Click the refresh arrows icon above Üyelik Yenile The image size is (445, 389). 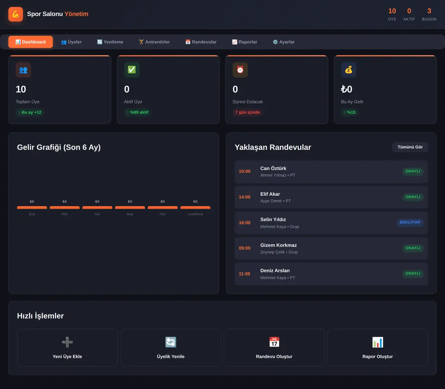(171, 342)
